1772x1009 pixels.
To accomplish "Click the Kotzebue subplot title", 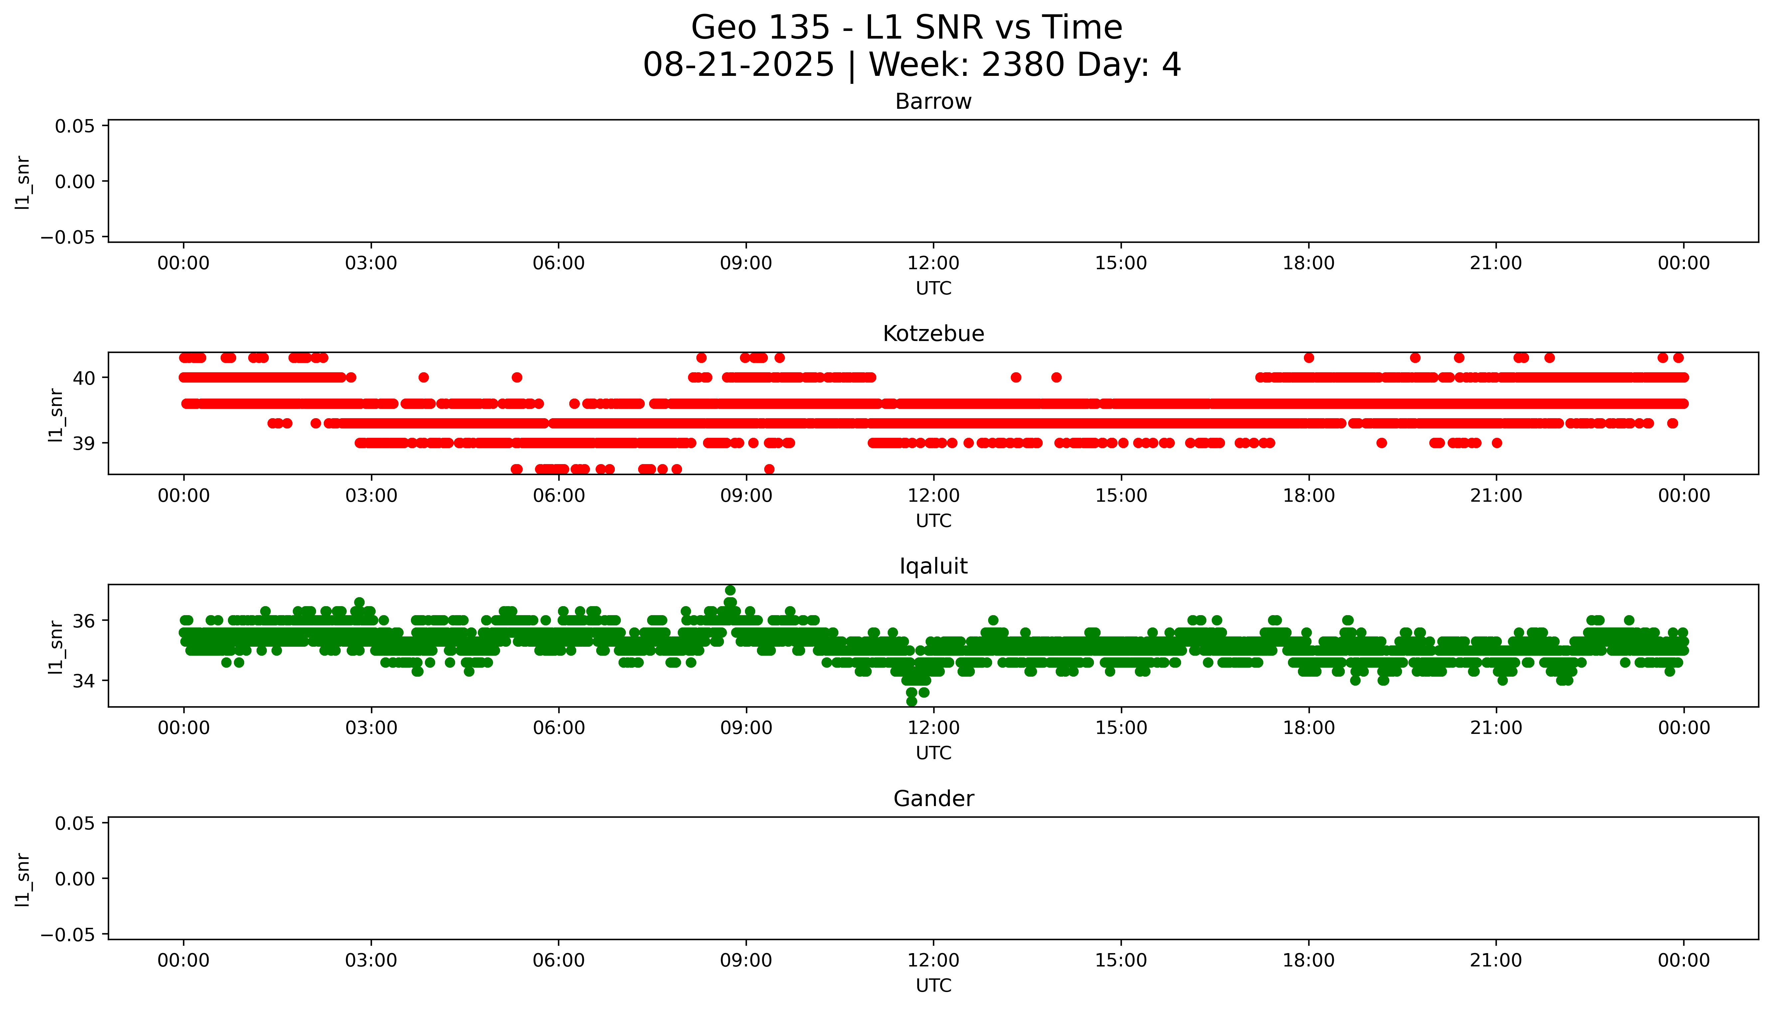I will pyautogui.click(x=933, y=334).
